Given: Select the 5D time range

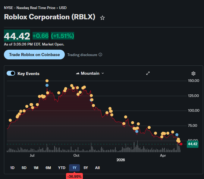Looking at the screenshot, I should (x=24, y=168).
